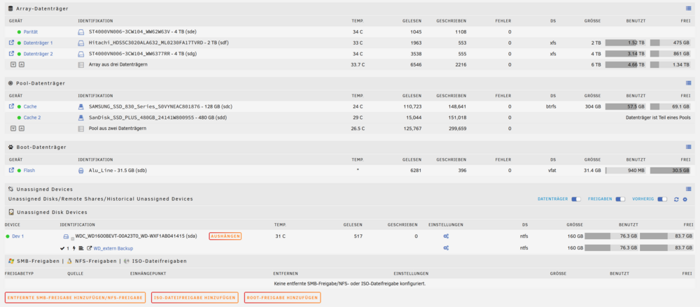
Task: Open the Cache device link
Action: [x=30, y=107]
